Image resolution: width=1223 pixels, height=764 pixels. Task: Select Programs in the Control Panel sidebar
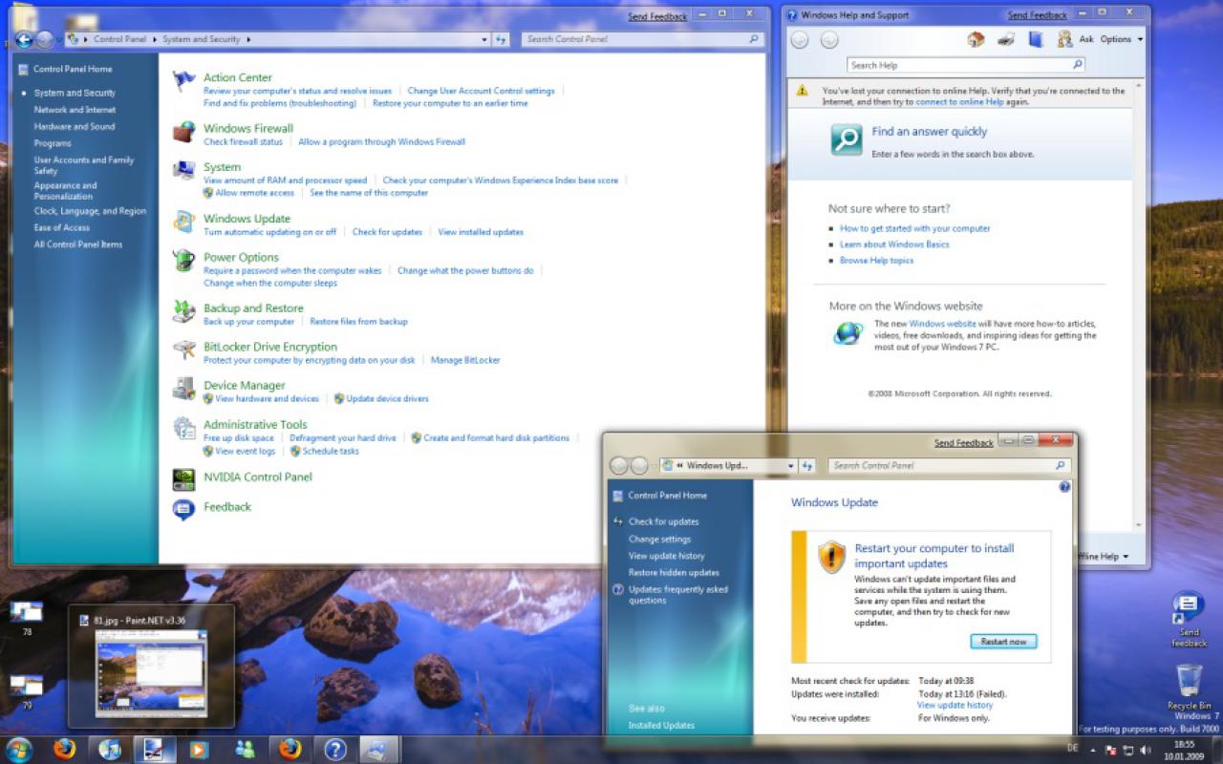[x=53, y=143]
